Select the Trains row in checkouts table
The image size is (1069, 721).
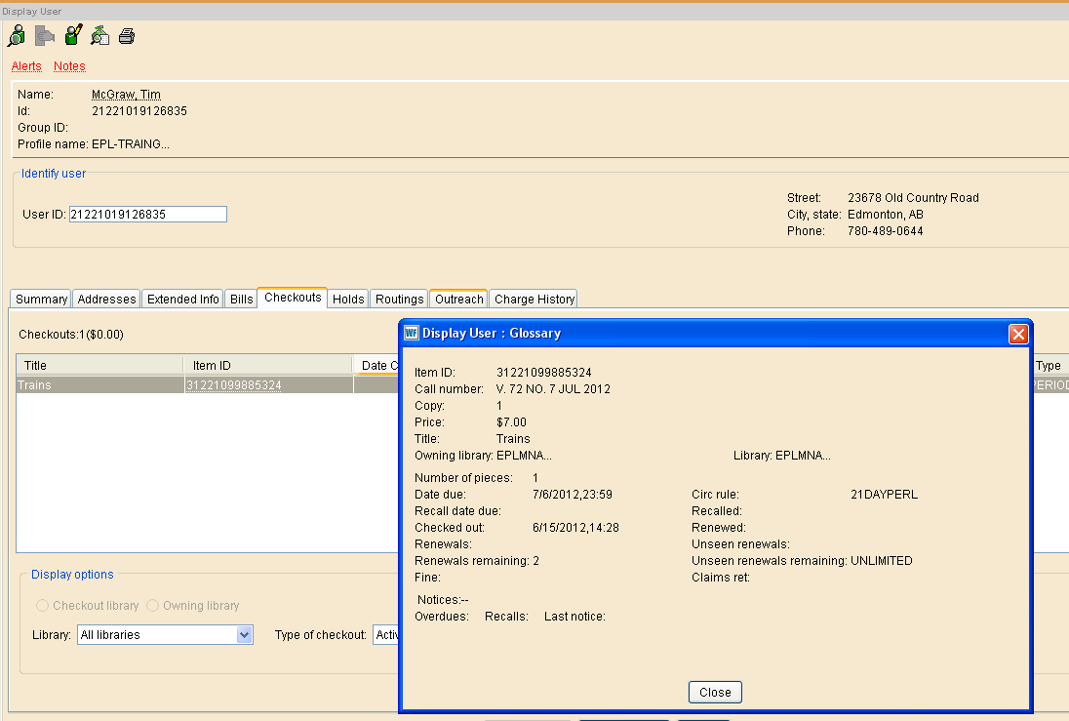pyautogui.click(x=207, y=384)
